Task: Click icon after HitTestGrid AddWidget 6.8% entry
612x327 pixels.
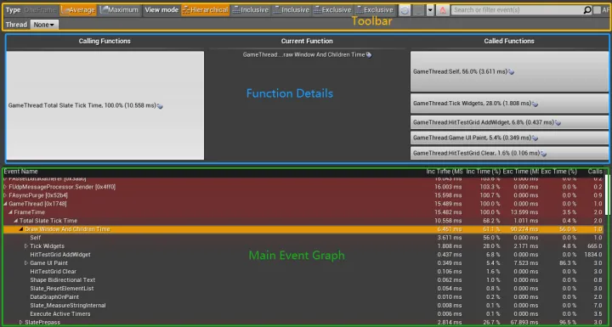Action: (558, 122)
